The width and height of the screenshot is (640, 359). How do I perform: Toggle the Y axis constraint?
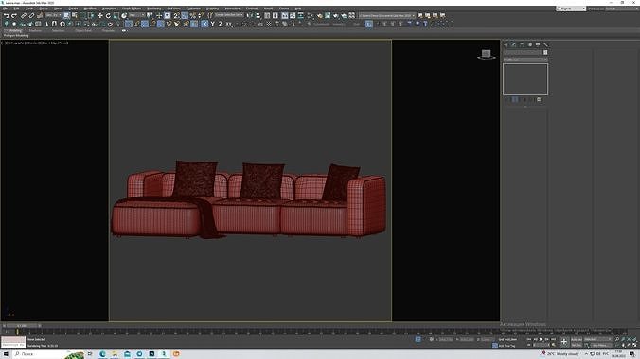coord(213,24)
